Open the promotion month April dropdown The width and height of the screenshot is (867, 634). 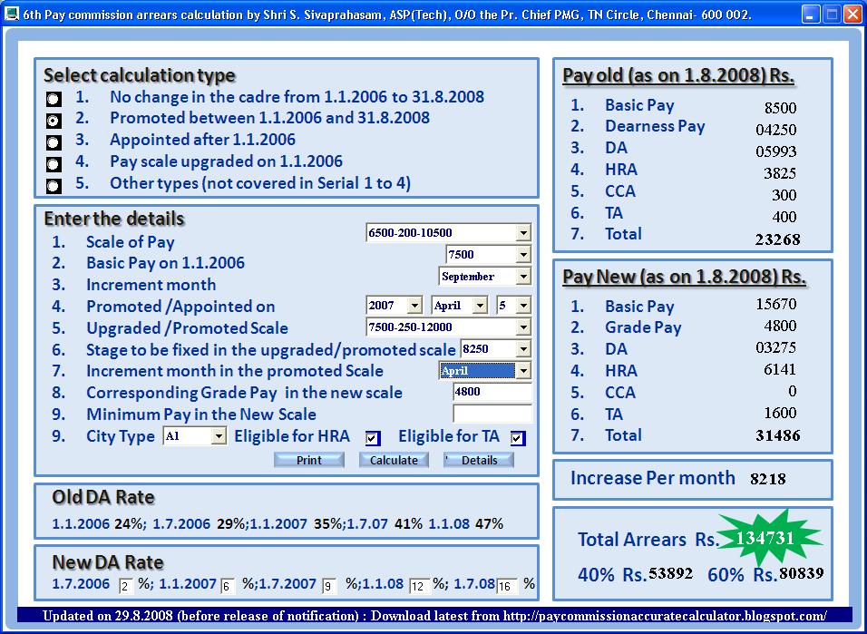[x=480, y=305]
